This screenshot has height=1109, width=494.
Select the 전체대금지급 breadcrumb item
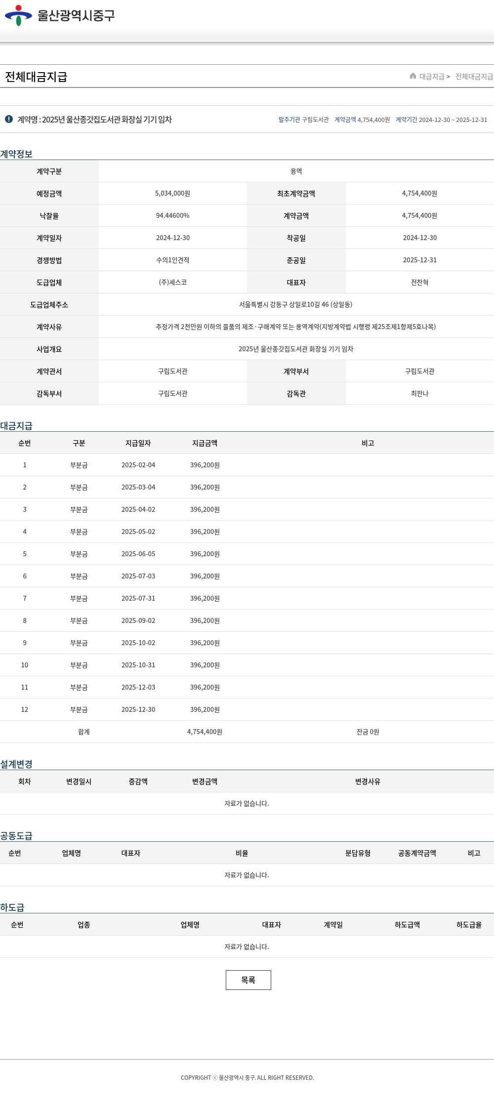474,77
